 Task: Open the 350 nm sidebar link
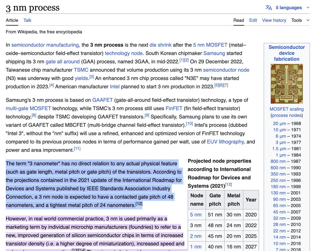(278, 174)
